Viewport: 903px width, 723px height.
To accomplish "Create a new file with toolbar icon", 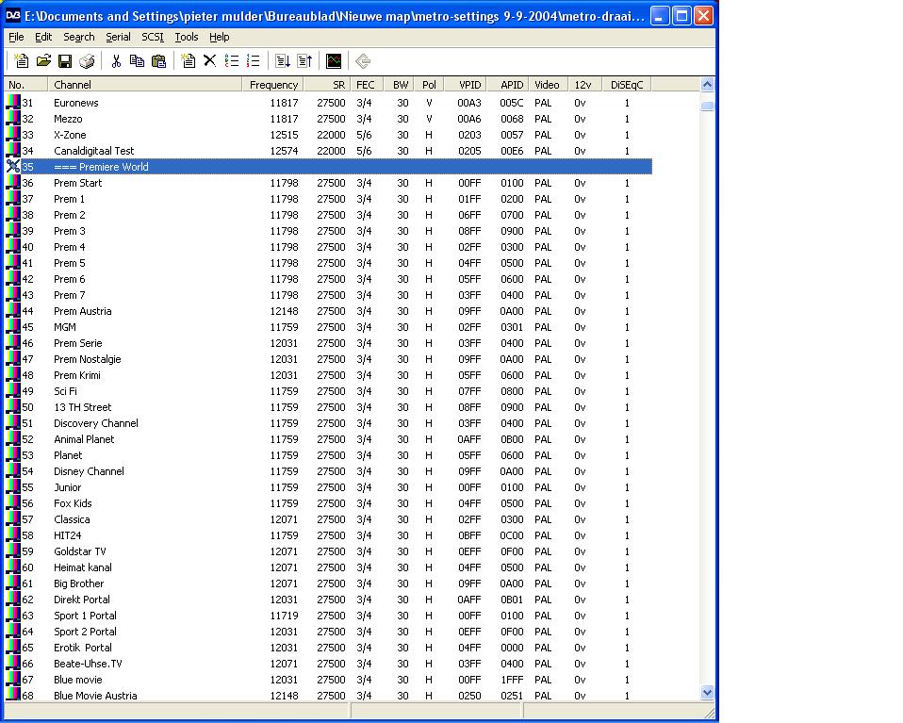I will 22,60.
